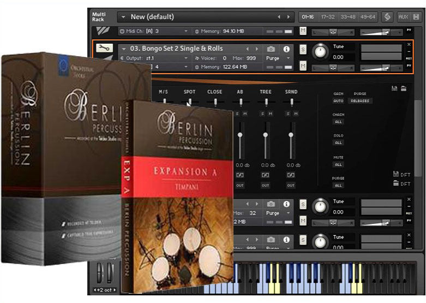Open the info icon on Bongo Set 2
The height and width of the screenshot is (303, 426).
[x=286, y=49]
